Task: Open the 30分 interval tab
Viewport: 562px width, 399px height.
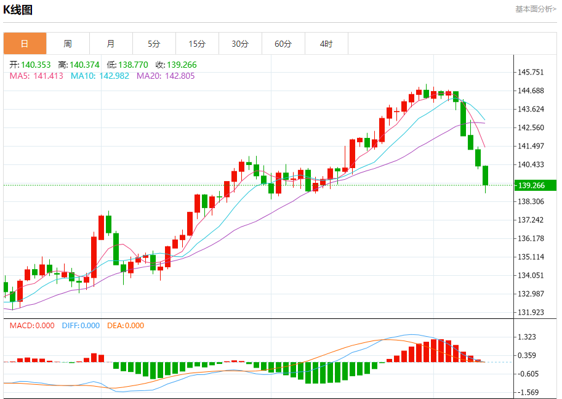Action: [x=240, y=44]
